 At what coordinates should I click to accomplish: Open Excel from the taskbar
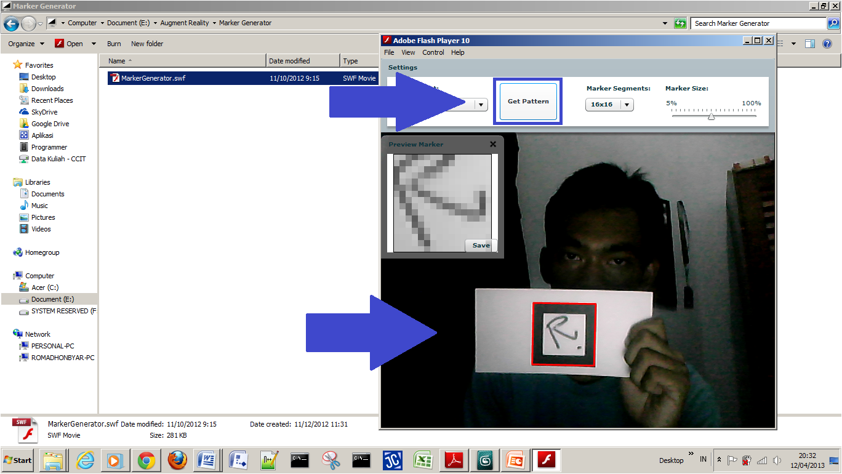pyautogui.click(x=423, y=460)
